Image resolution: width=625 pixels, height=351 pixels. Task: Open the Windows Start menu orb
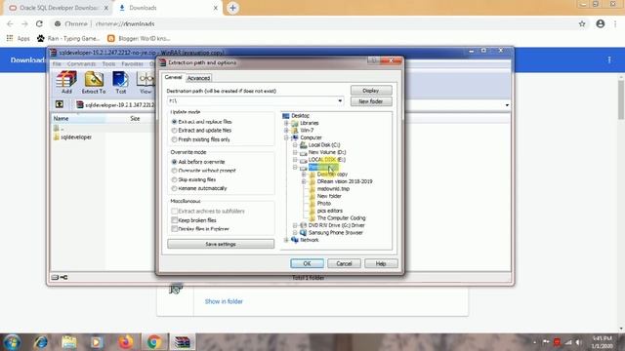[x=12, y=342]
